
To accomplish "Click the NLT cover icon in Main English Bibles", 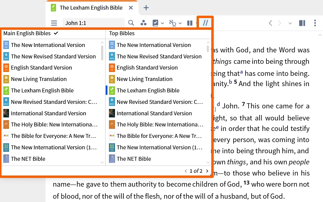I will click(x=6, y=79).
